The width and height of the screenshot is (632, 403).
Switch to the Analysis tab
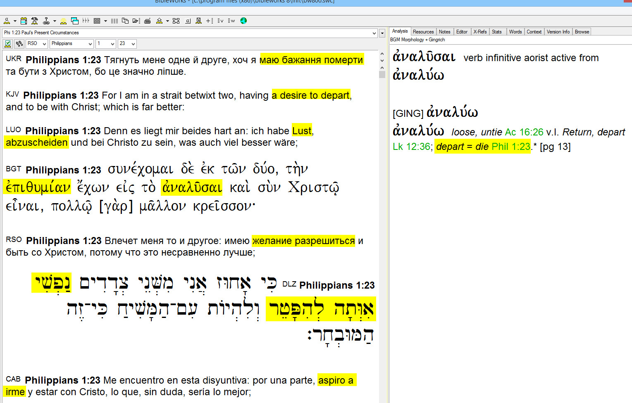[x=400, y=31]
